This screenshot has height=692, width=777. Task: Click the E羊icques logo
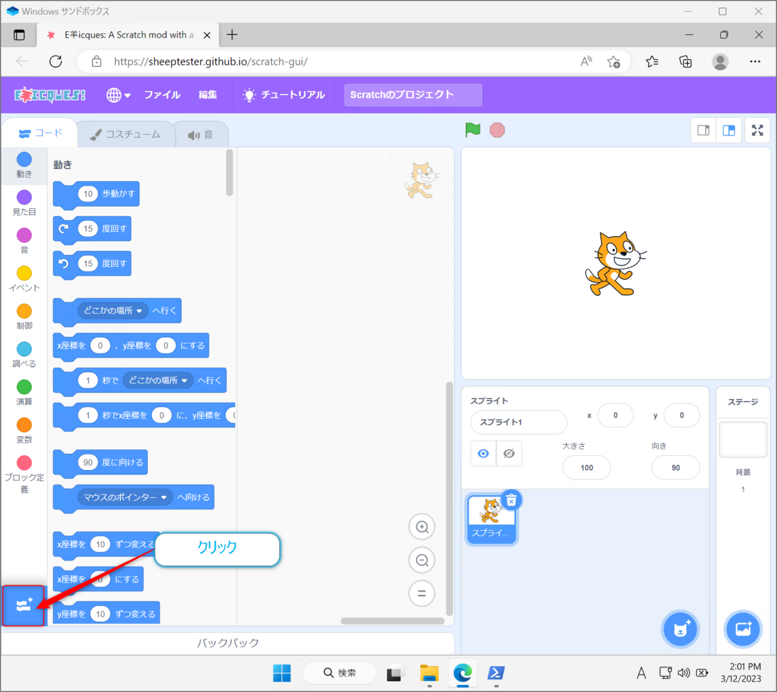click(50, 95)
